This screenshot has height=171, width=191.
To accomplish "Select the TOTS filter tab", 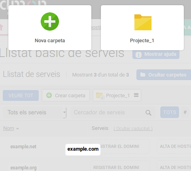I will point(169,112).
